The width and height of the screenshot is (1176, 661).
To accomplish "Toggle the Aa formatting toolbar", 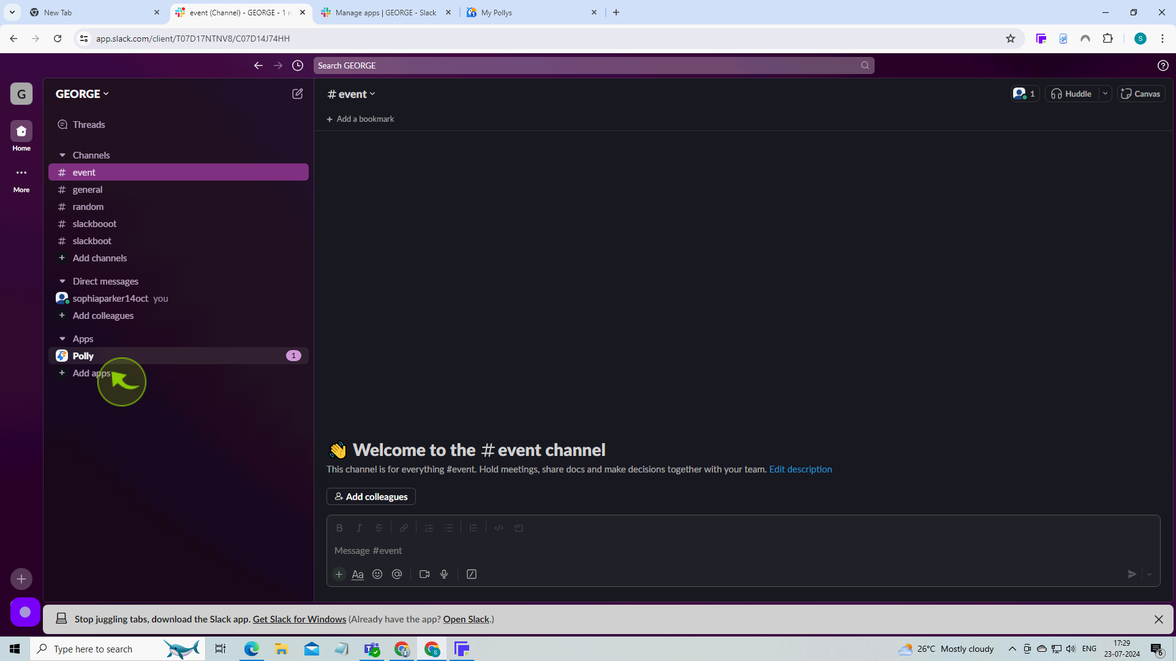I will pyautogui.click(x=358, y=574).
